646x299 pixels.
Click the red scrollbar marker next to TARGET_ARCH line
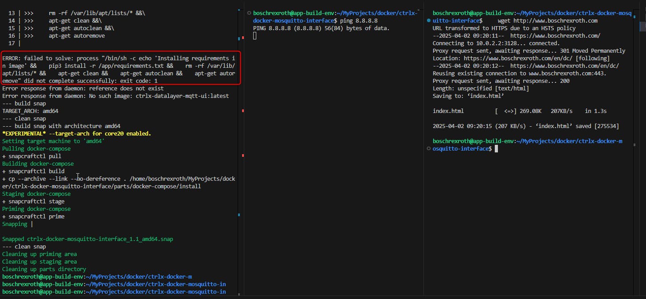243,111
